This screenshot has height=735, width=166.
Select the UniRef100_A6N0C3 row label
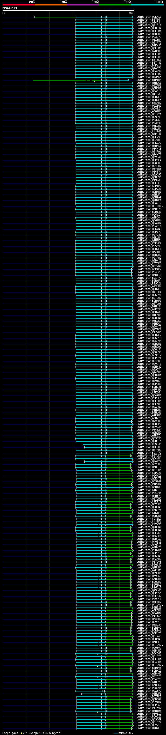[x=149, y=83]
